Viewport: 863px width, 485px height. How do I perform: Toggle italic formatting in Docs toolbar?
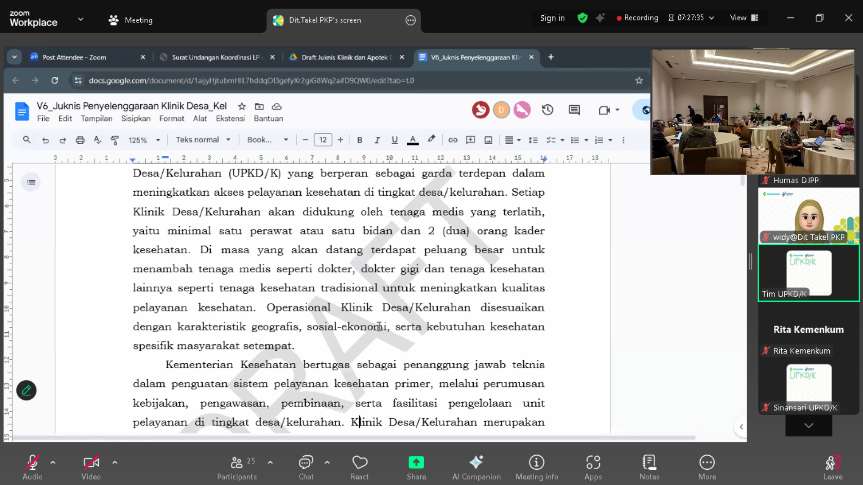click(x=377, y=140)
